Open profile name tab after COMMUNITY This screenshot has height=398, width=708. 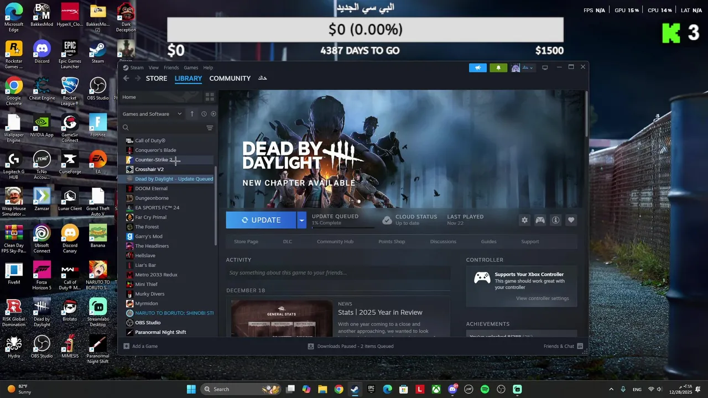point(263,78)
